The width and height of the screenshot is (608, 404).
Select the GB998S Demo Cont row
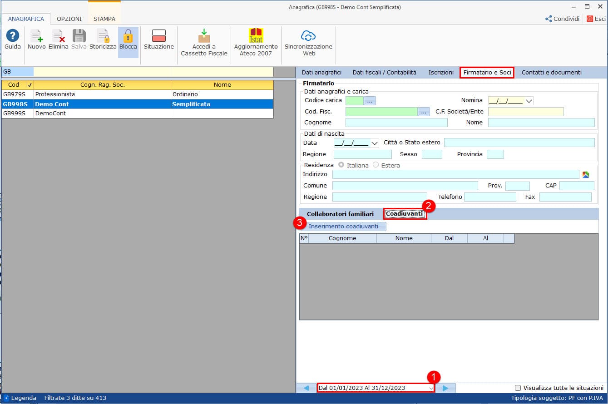(x=138, y=104)
